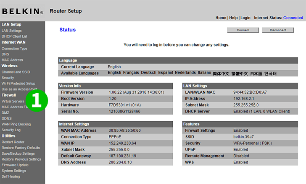The image size is (306, 184).
Task: Open Virtual Servers page
Action: (x=13, y=101)
